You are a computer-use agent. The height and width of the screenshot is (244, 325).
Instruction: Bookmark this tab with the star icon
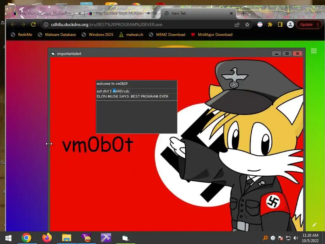pos(247,24)
